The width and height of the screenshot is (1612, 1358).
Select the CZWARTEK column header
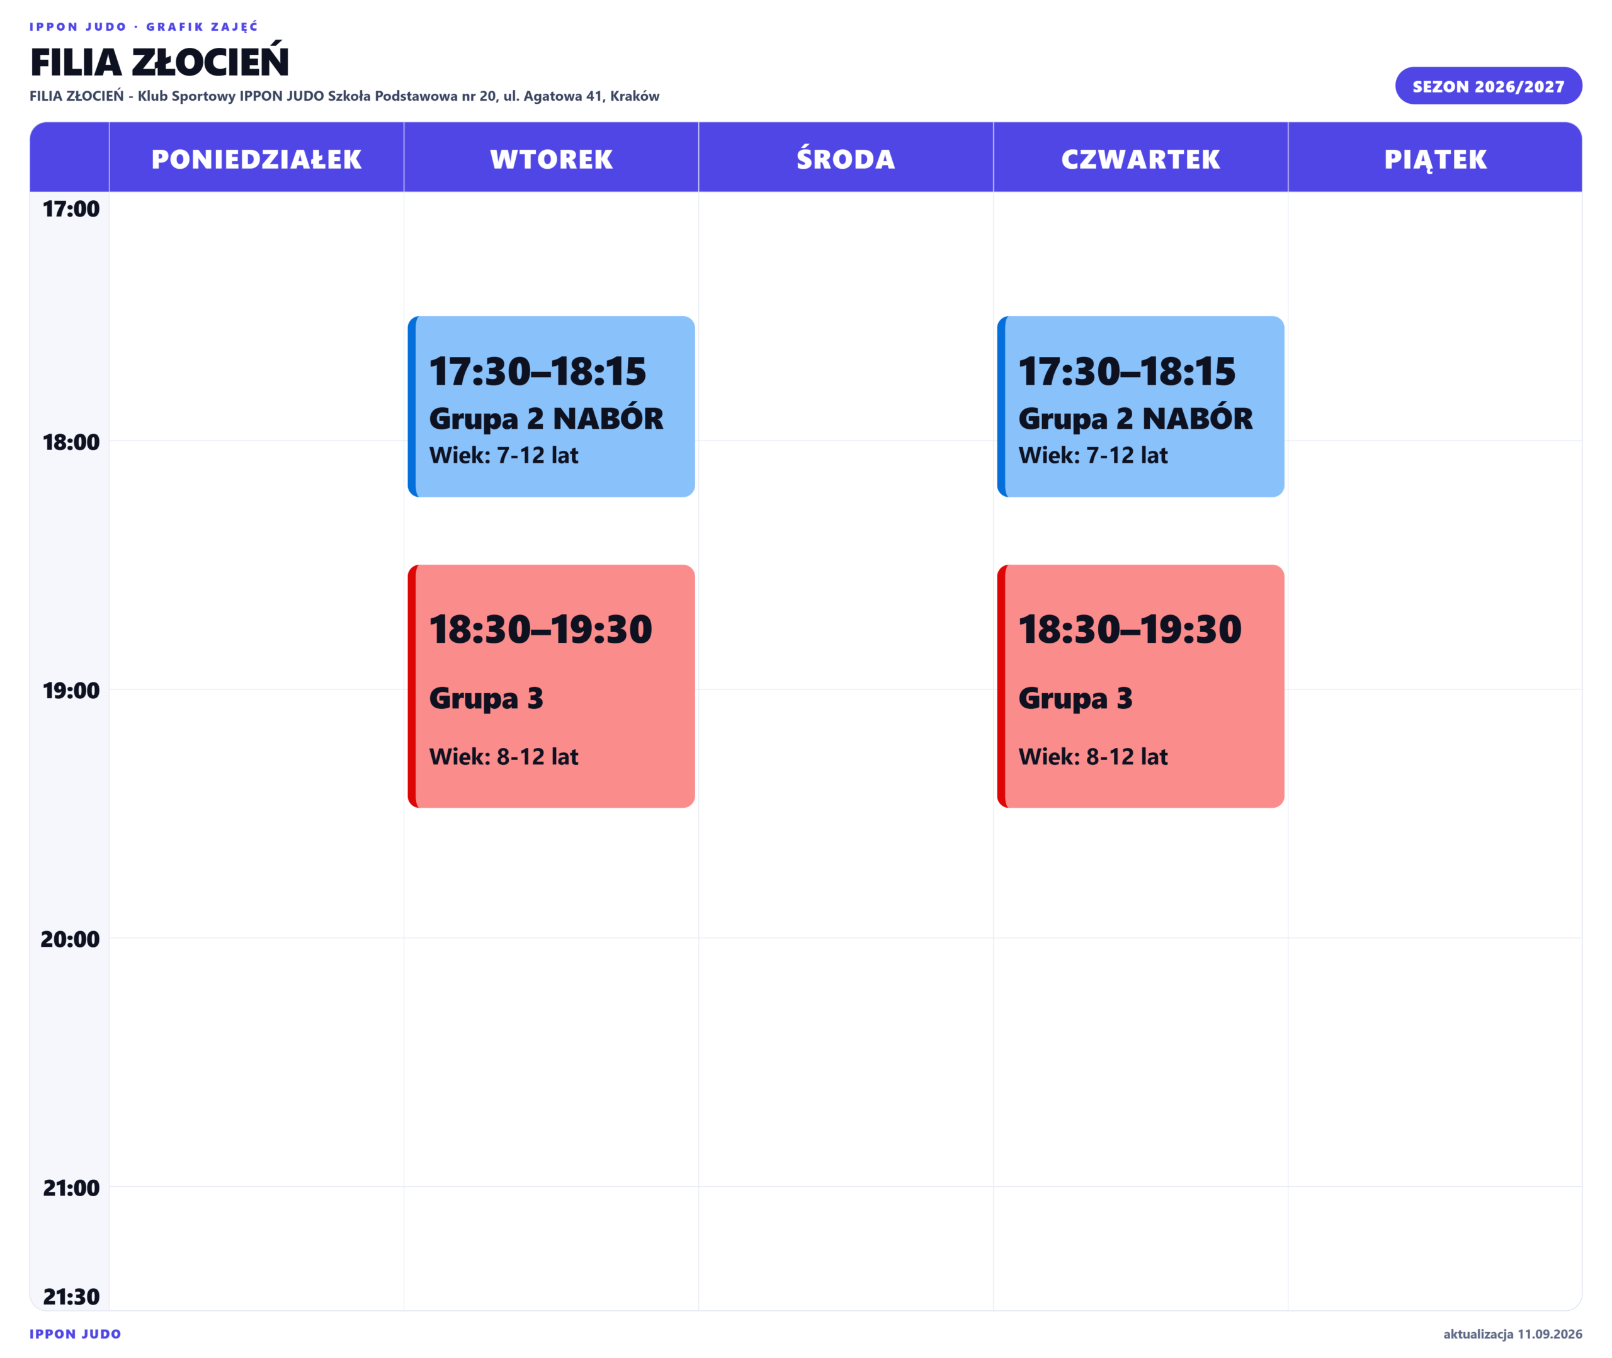point(1140,158)
